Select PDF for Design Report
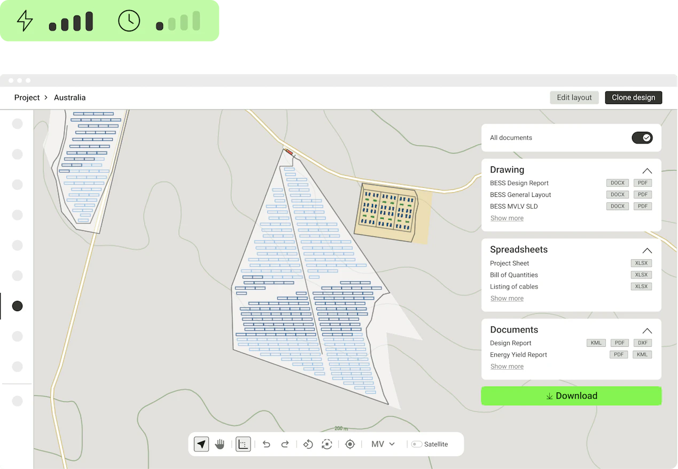Image resolution: width=678 pixels, height=469 pixels. pyautogui.click(x=619, y=343)
